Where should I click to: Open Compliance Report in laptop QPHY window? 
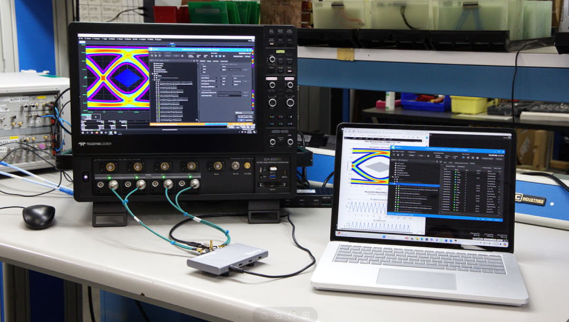coord(487,158)
